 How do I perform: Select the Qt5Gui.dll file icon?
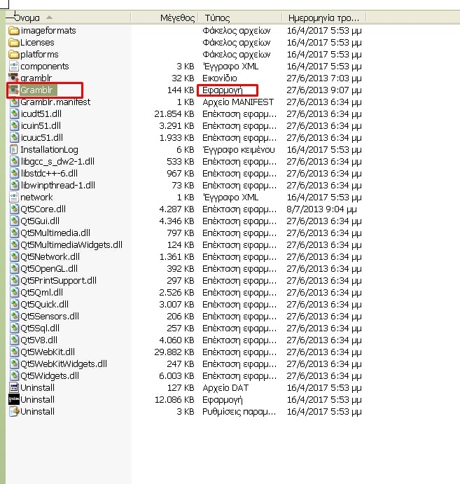(14, 221)
